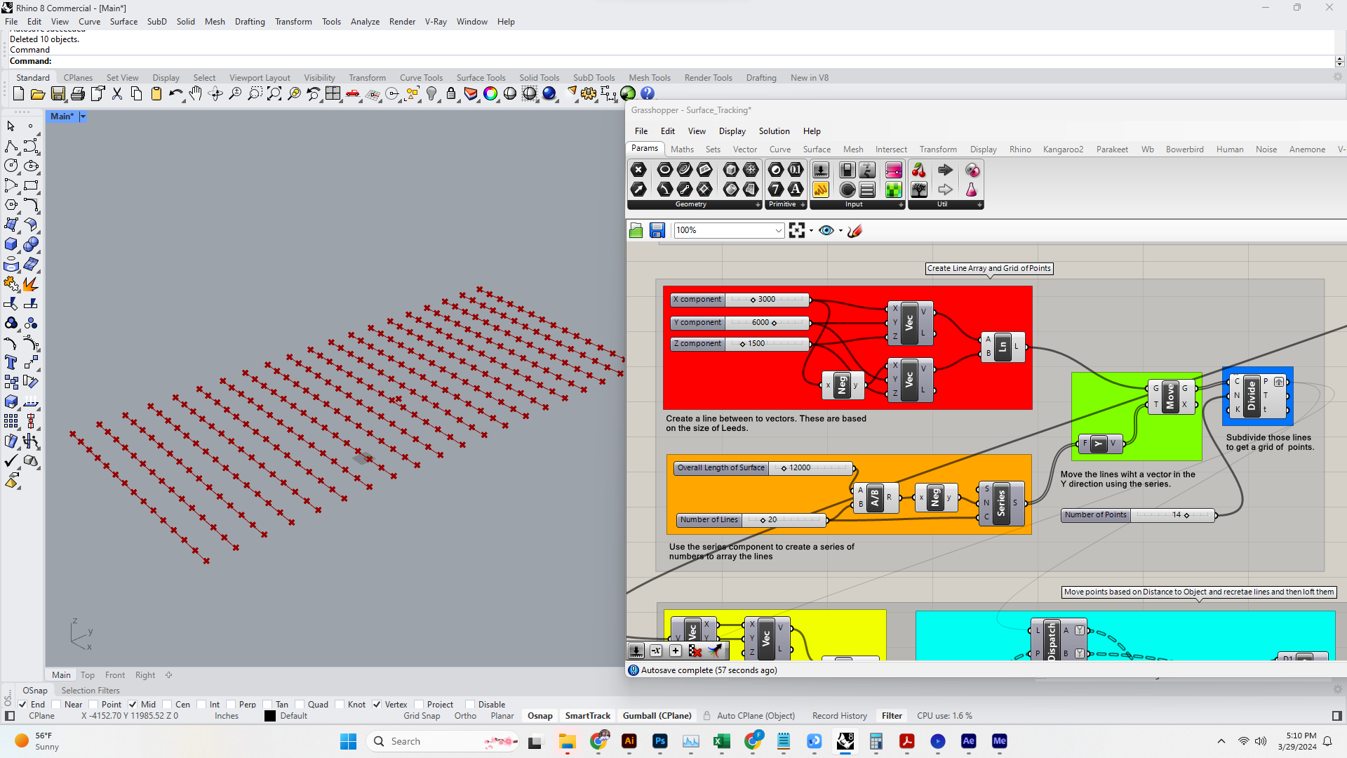Click the Gradient component icon
1347x758 pixels.
(x=893, y=171)
